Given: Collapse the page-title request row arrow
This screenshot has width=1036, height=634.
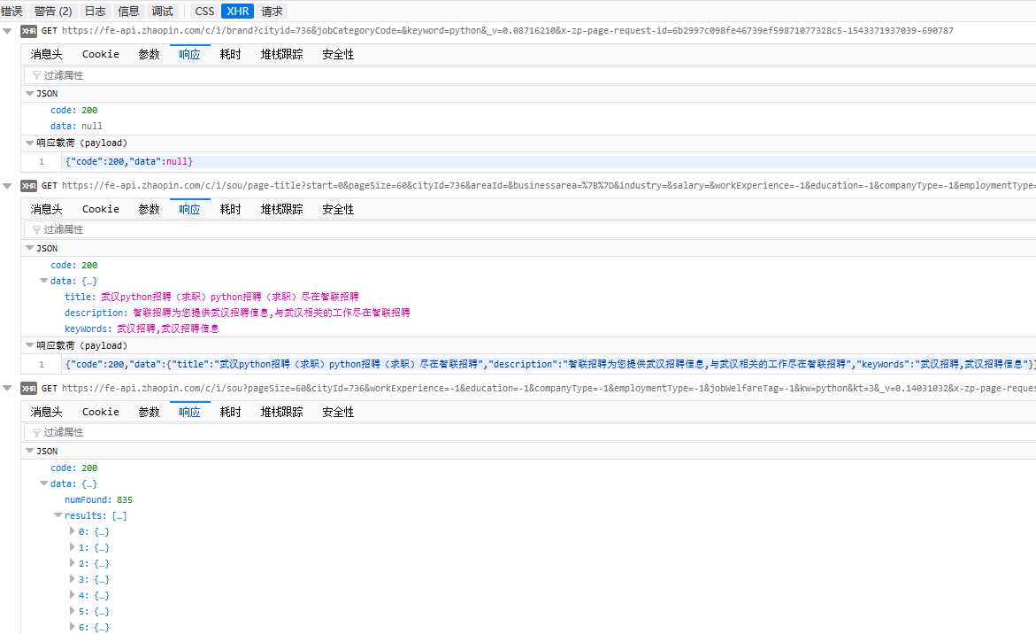Looking at the screenshot, I should tap(8, 186).
